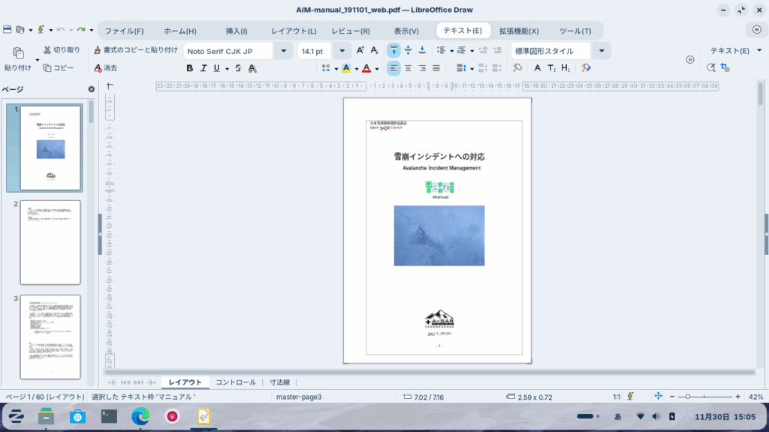769x432 pixels.
Task: Click the Increase Font Size icon
Action: [x=360, y=50]
